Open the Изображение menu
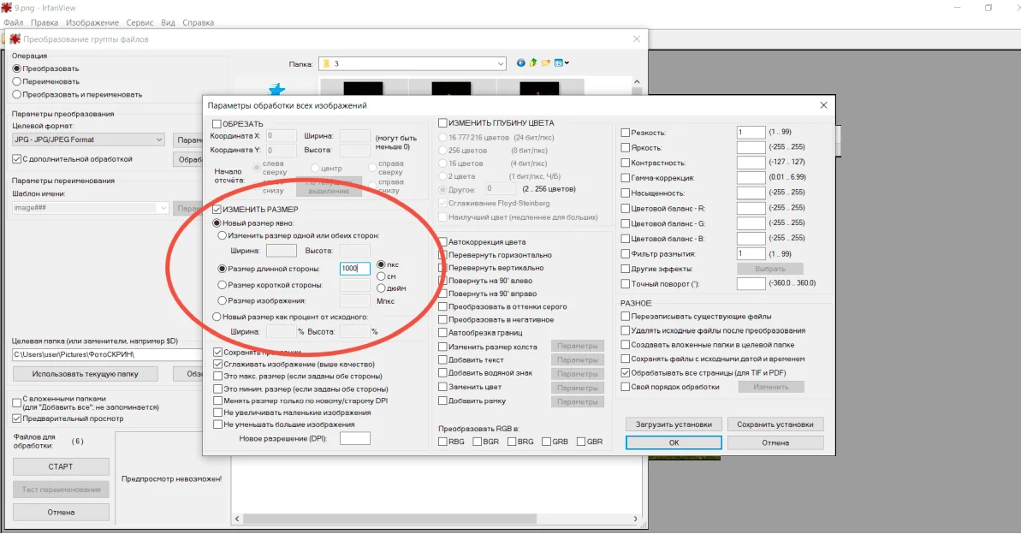Screen dimensions: 1021x534 92,22
